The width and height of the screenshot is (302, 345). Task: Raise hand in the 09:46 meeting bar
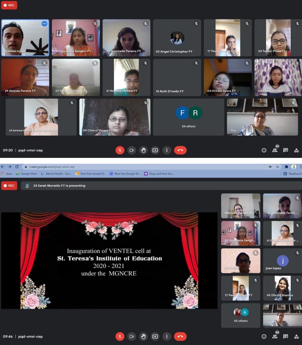[143, 336]
